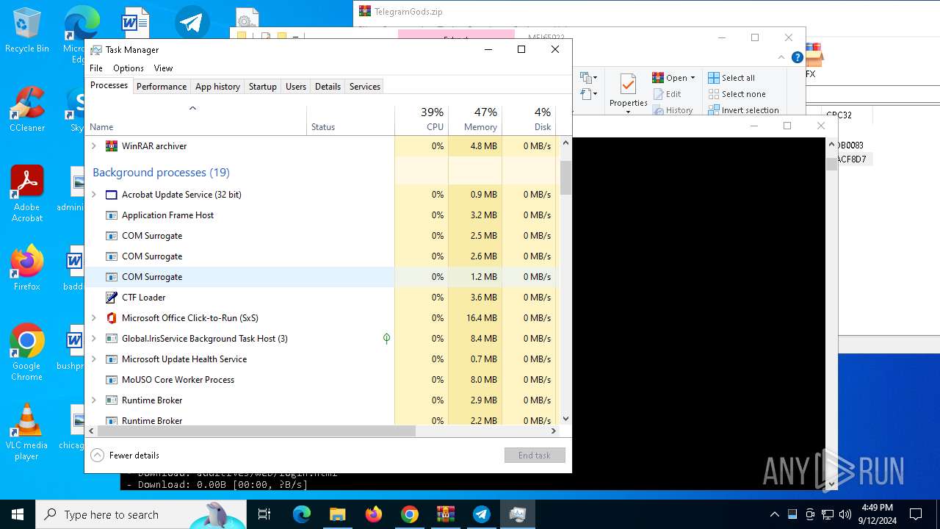Toggle Fewer details in Task Manager
Image resolution: width=940 pixels, height=529 pixels.
(125, 456)
